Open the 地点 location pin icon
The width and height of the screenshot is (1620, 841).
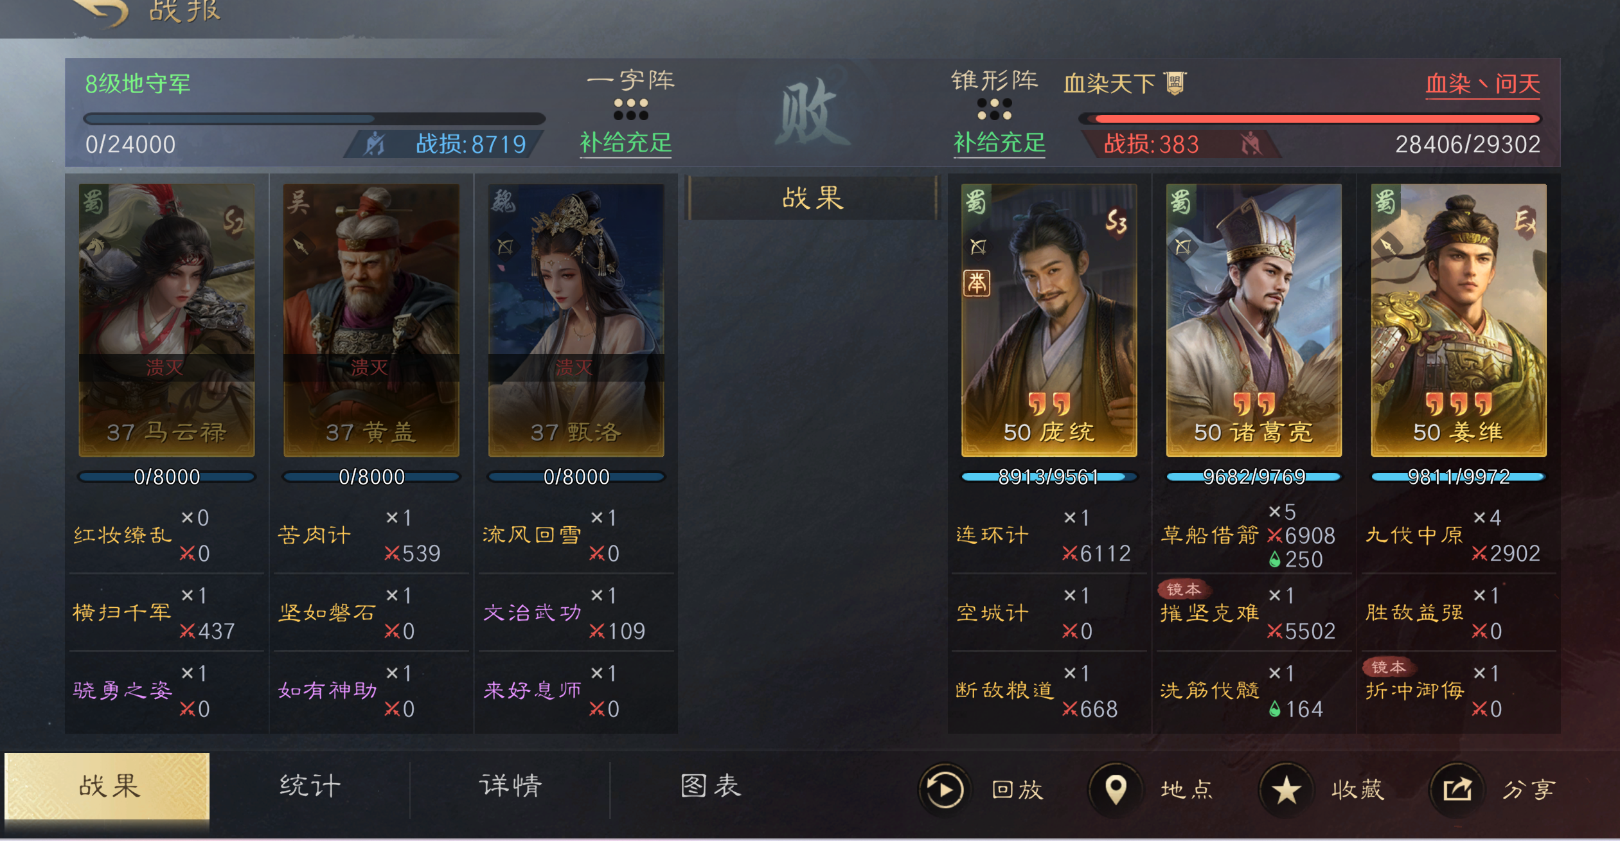click(x=1115, y=788)
